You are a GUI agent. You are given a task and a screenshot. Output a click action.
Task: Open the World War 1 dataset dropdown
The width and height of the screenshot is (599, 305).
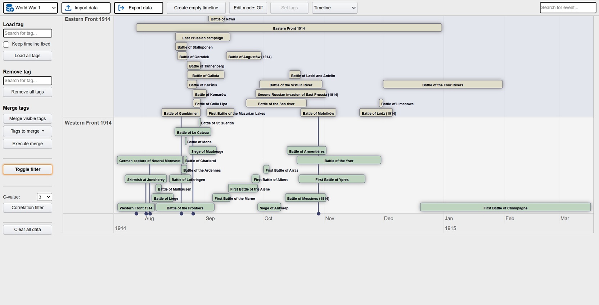(31, 8)
